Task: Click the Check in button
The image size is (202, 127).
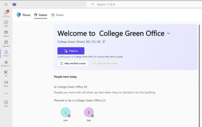Action: (x=71, y=51)
